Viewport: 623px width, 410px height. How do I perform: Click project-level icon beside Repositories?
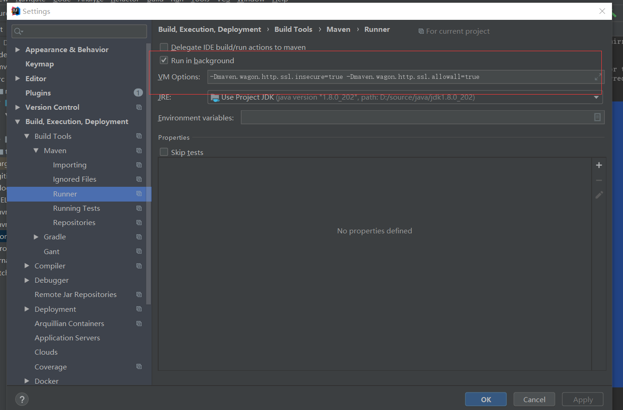click(x=139, y=223)
